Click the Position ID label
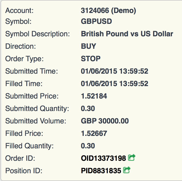 (24, 171)
